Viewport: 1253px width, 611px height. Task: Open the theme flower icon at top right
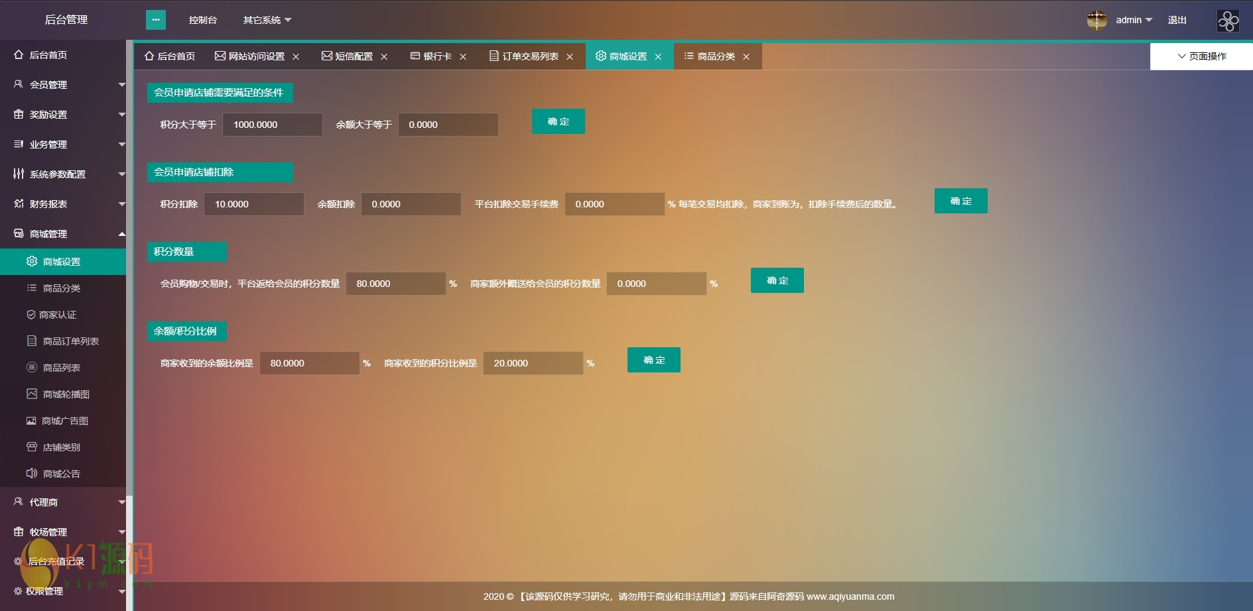pyautogui.click(x=1228, y=21)
